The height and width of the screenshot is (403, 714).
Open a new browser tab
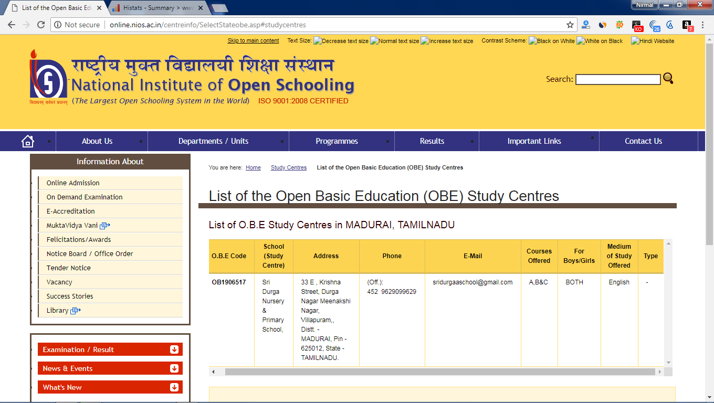click(219, 8)
